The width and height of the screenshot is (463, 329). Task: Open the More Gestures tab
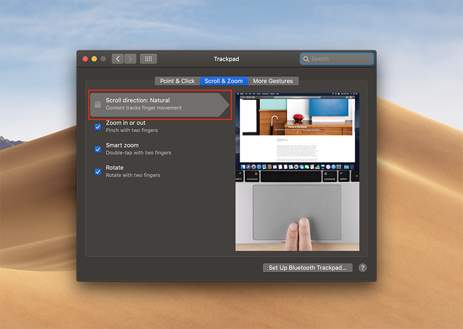coord(273,81)
